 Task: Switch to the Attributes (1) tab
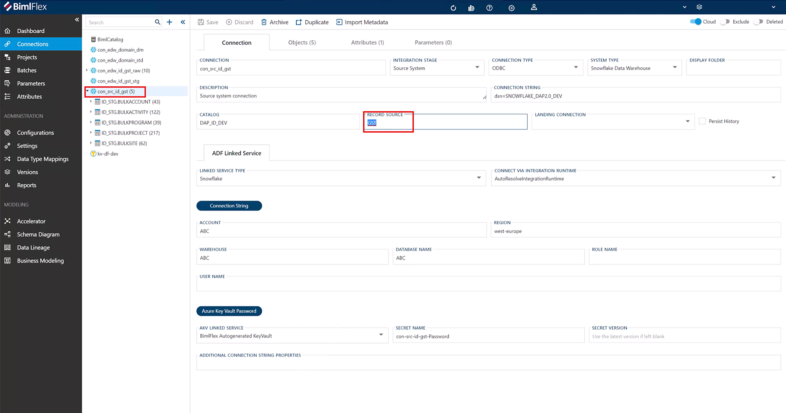click(367, 43)
